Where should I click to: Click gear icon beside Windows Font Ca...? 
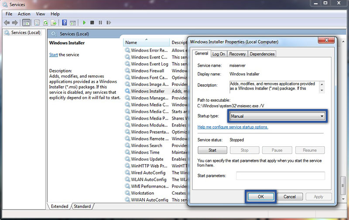point(127,77)
